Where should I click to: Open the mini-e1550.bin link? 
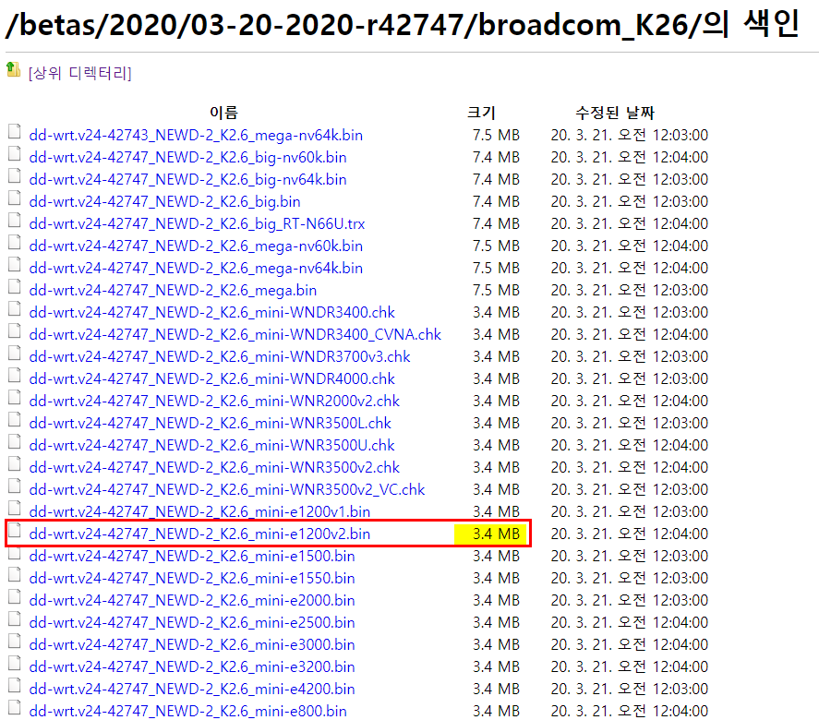pyautogui.click(x=192, y=579)
